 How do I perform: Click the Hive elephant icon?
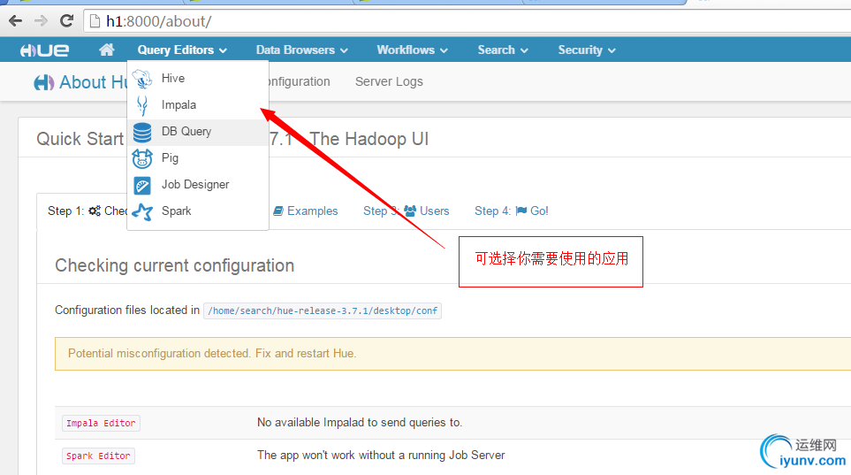(x=142, y=79)
